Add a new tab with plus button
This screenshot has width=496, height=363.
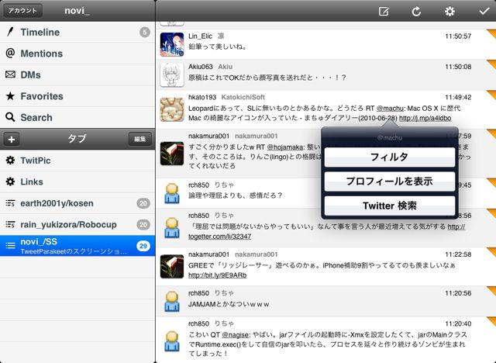tap(12, 139)
